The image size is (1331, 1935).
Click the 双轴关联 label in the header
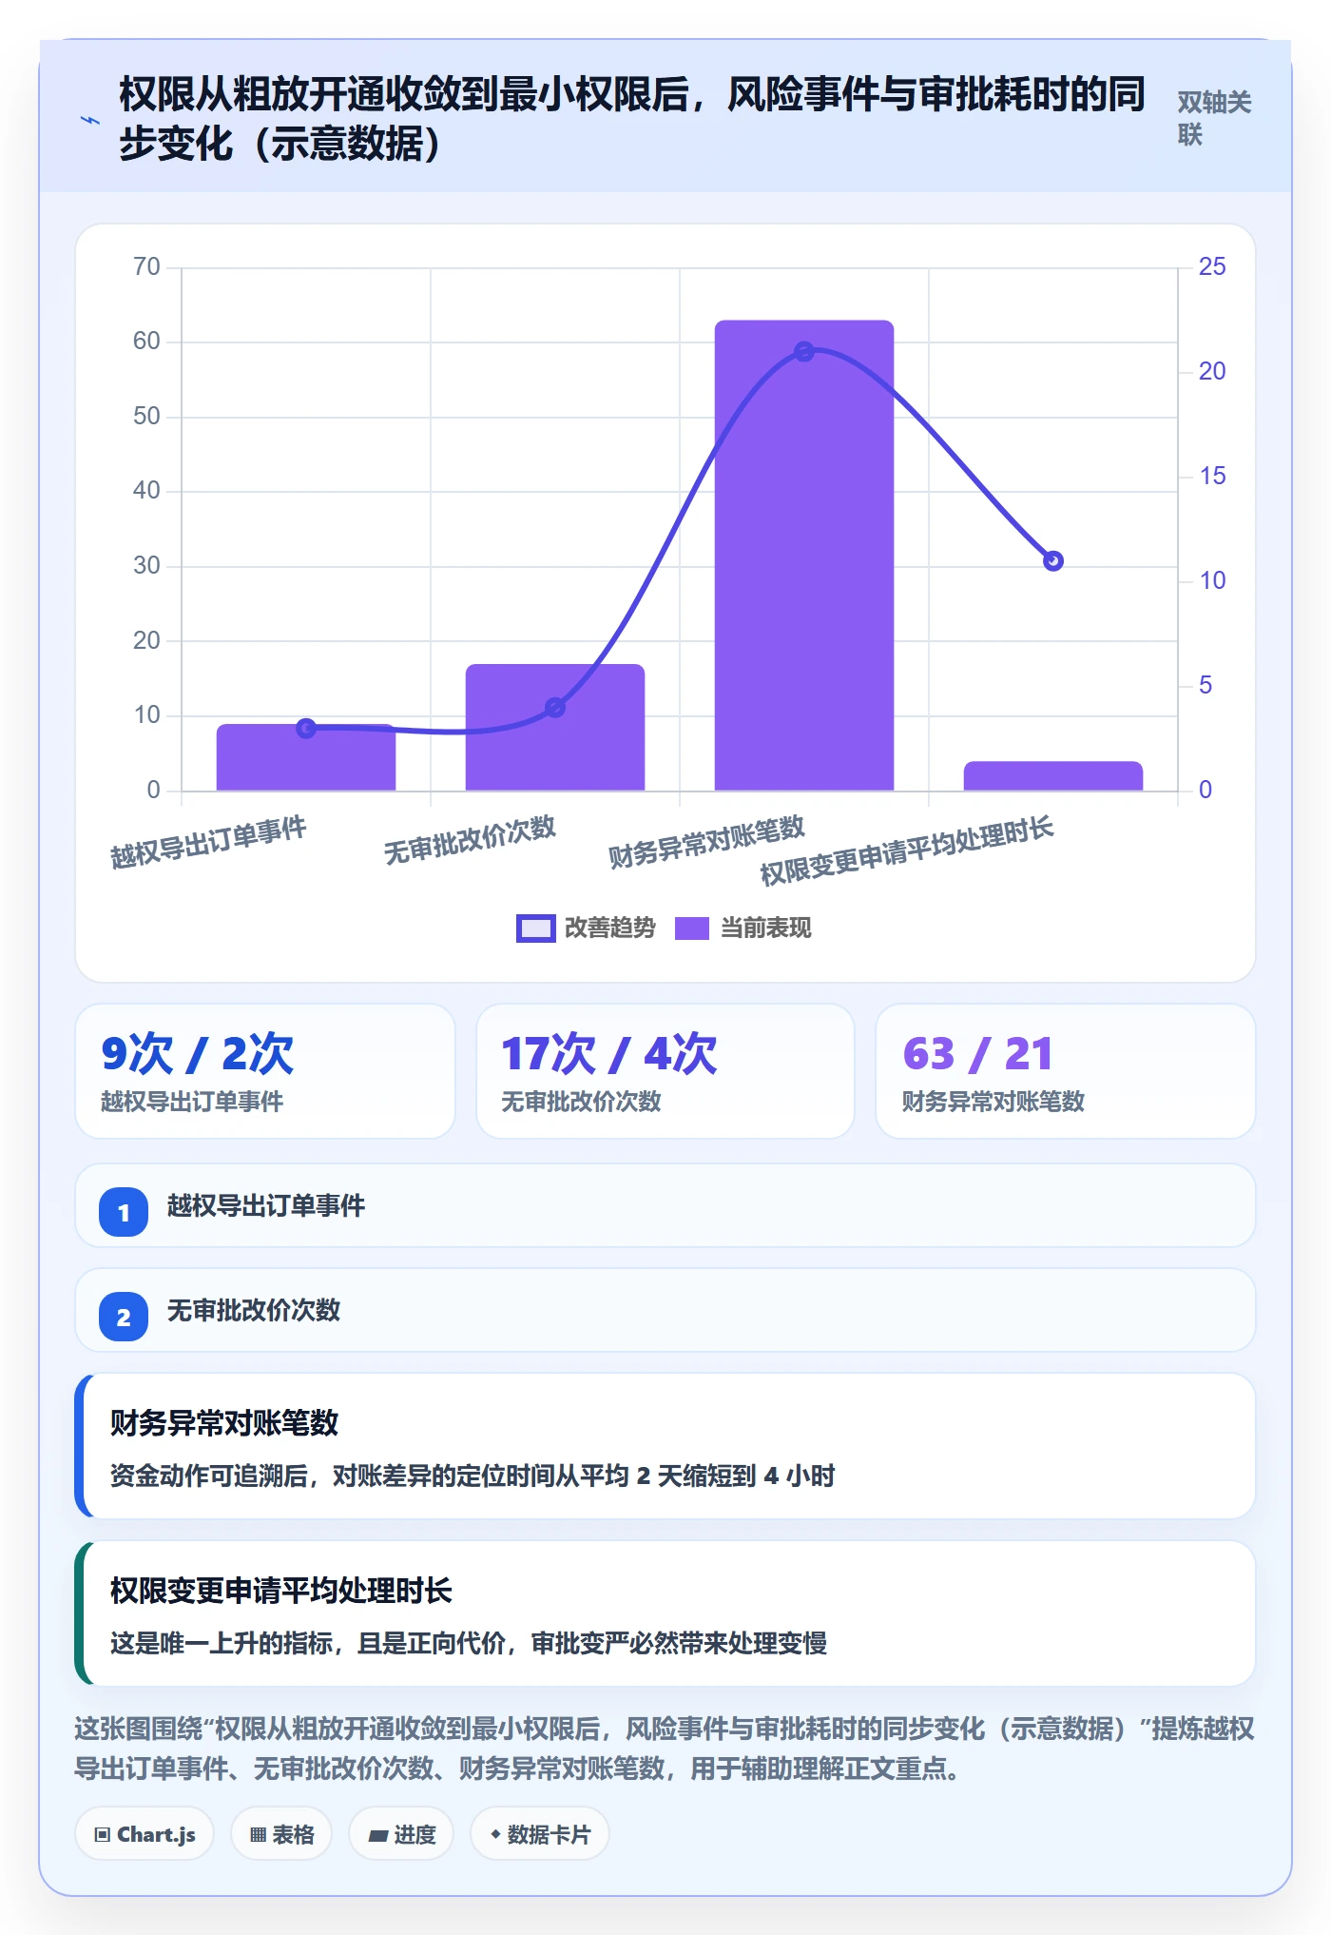click(1214, 118)
